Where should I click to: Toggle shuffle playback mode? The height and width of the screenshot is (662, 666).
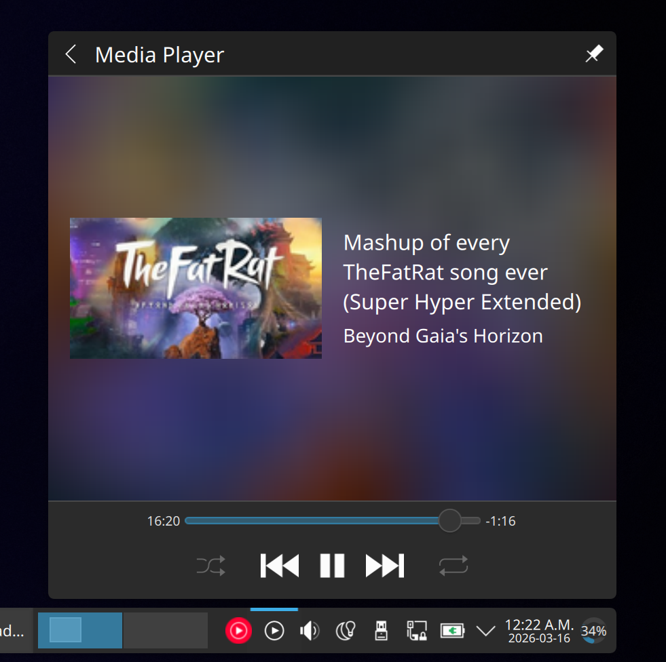click(x=210, y=566)
